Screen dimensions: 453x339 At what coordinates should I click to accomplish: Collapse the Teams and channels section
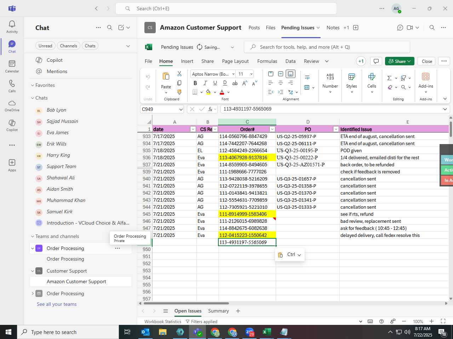[33, 236]
